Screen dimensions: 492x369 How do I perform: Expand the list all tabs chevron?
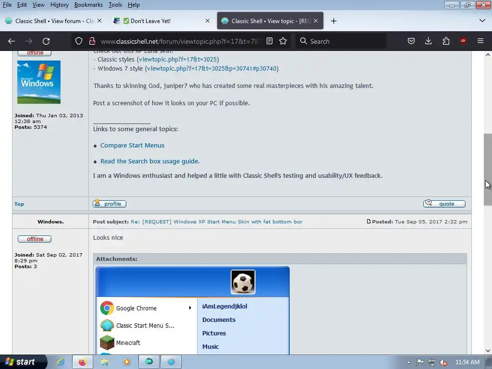tap(482, 21)
